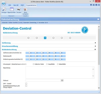Click the Risikobetrachtung panel header button
Screen dimensions: 101x94
[x=98, y=19]
